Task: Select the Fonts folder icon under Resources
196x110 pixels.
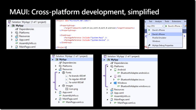Action: [63, 73]
